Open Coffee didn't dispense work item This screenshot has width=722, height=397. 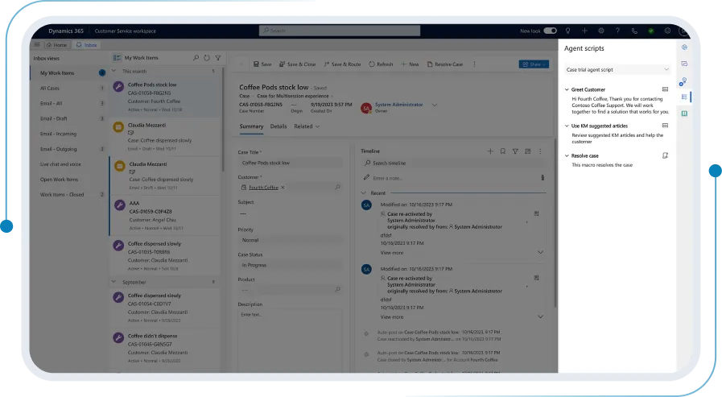165,348
